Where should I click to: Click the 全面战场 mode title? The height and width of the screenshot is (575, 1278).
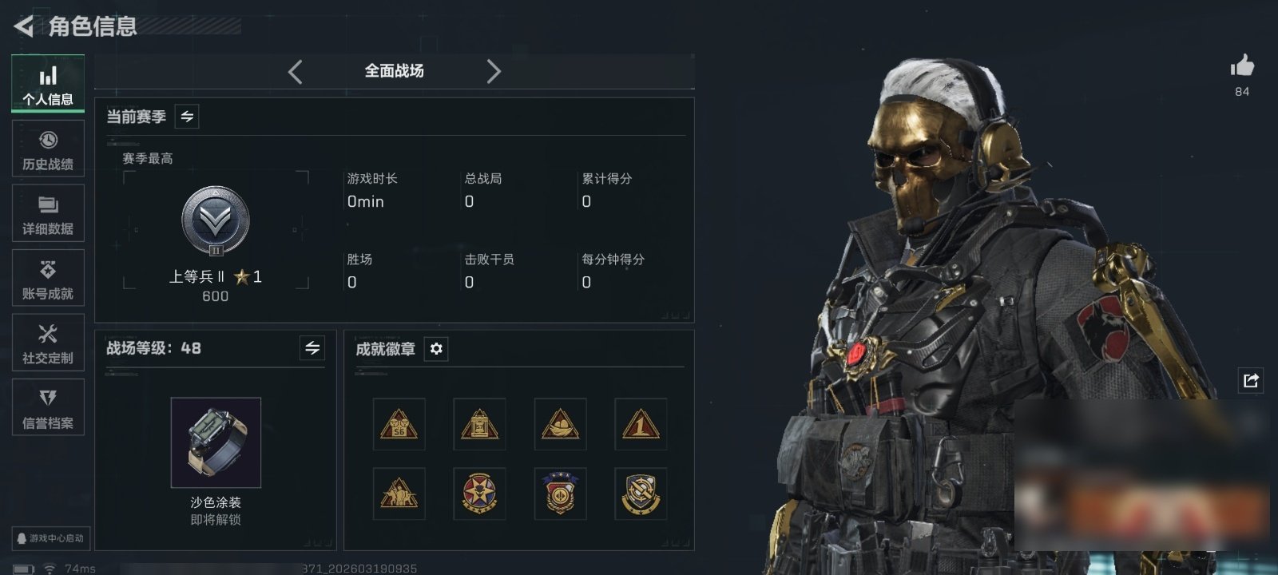click(394, 71)
